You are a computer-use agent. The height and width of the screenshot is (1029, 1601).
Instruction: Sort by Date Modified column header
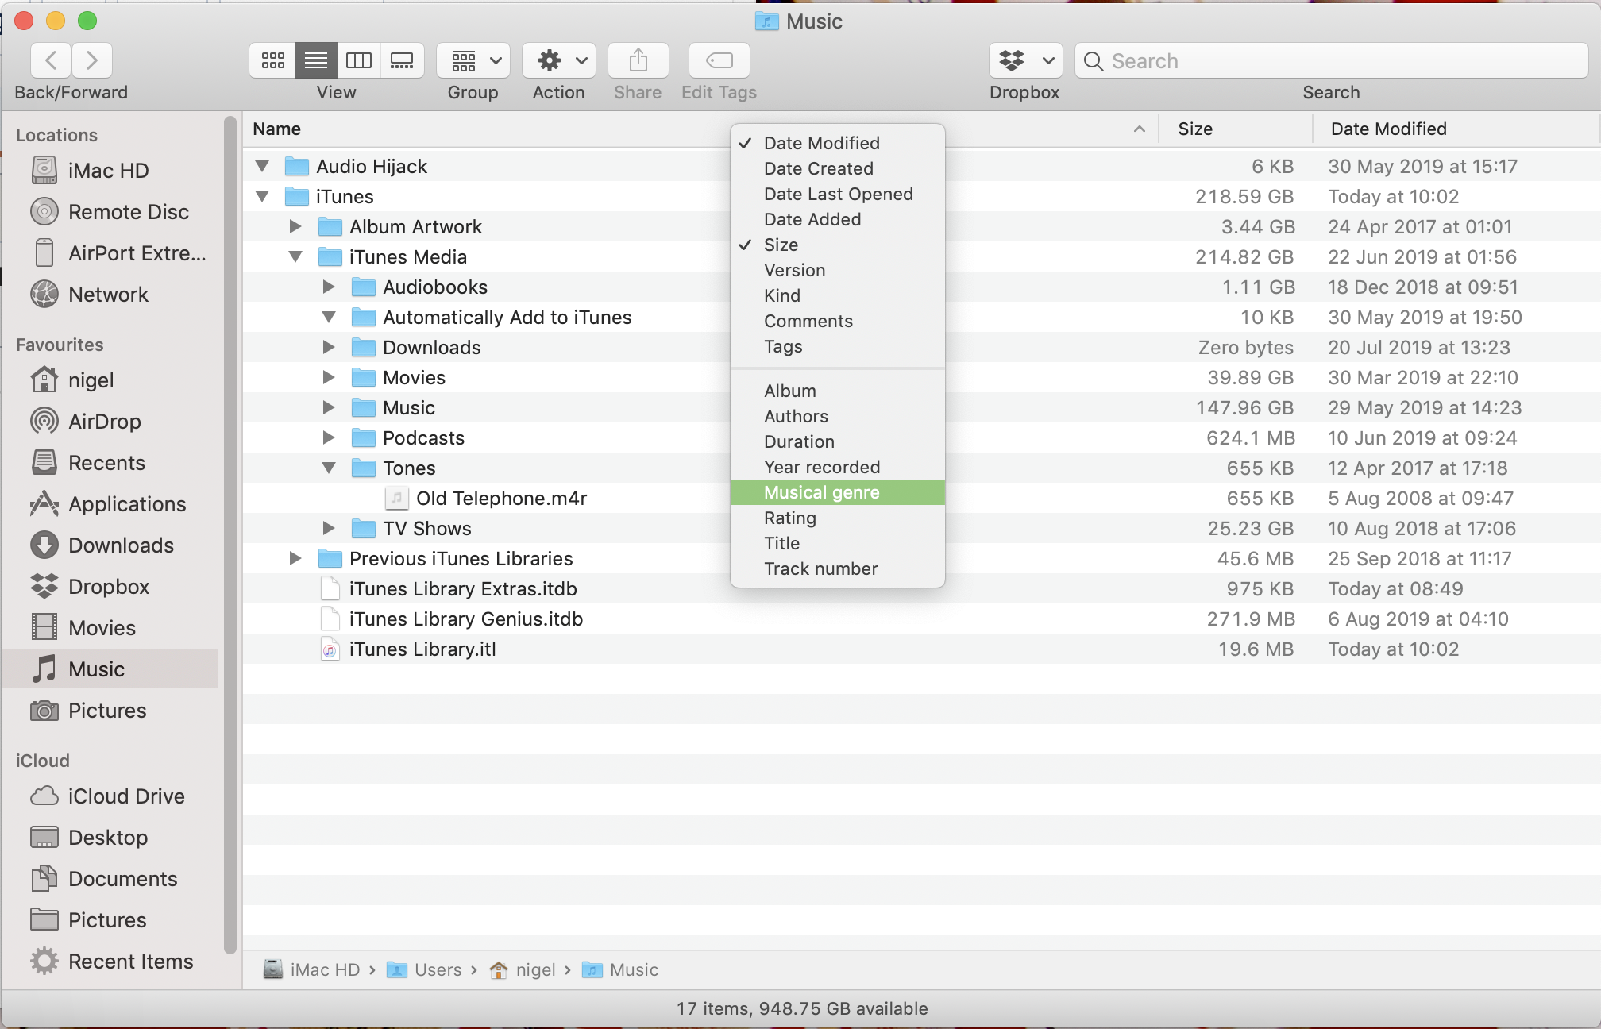[1455, 129]
